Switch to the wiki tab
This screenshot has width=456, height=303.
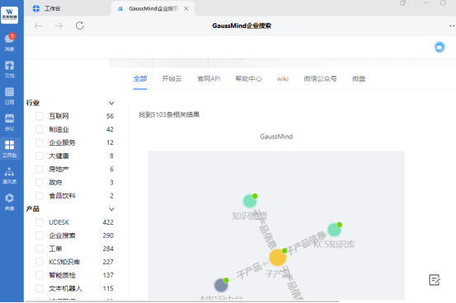[x=283, y=79]
